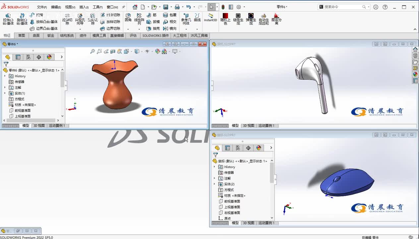This screenshot has height=239, width=419.
Task: Select the 旋转凸台/基体 revolve boss tool
Action: [22, 19]
